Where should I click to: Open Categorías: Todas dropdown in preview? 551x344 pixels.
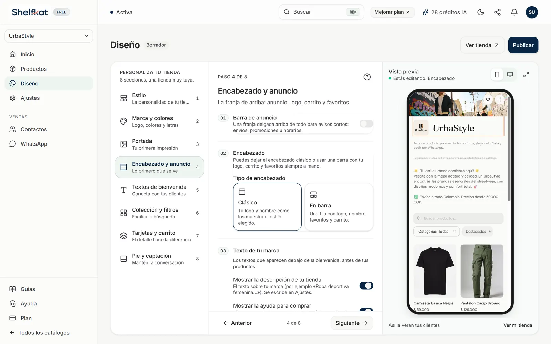click(437, 232)
